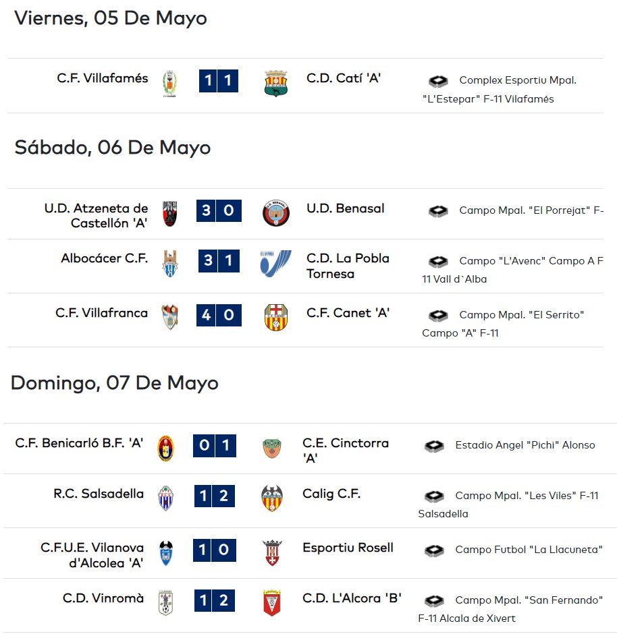Open the Salsadella 1-2 Calig scoreline
Image resolution: width=617 pixels, height=634 pixels.
(215, 496)
